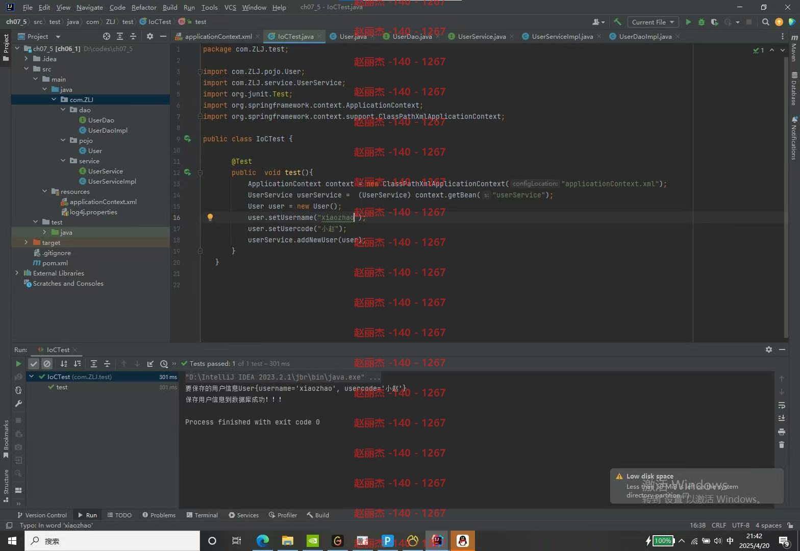Expand the target folder
This screenshot has height=551, width=800.
(27, 242)
